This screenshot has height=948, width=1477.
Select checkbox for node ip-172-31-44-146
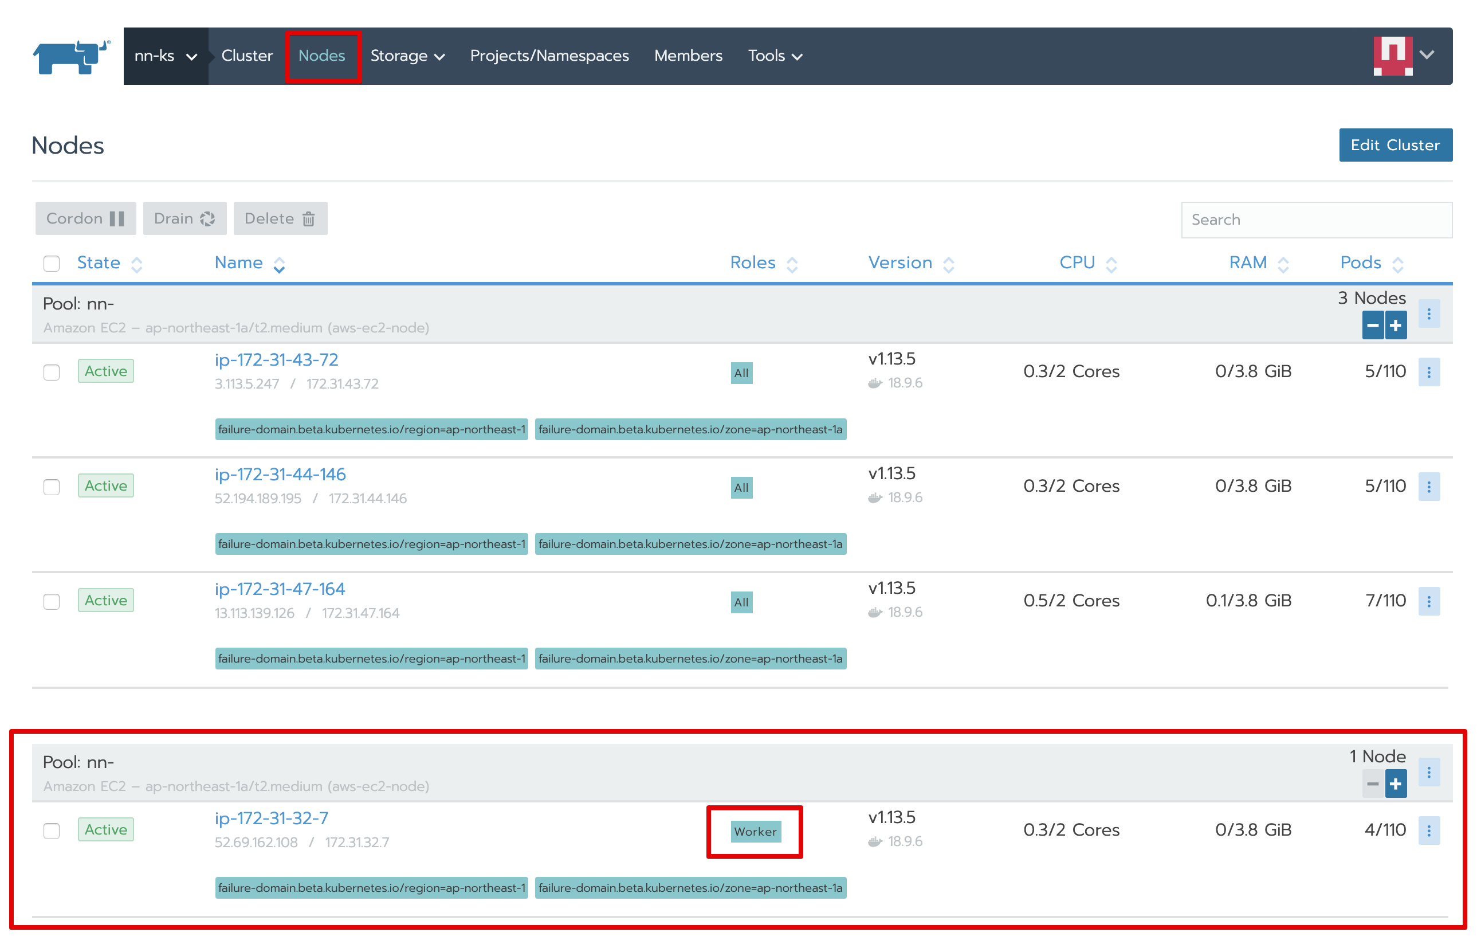click(52, 487)
